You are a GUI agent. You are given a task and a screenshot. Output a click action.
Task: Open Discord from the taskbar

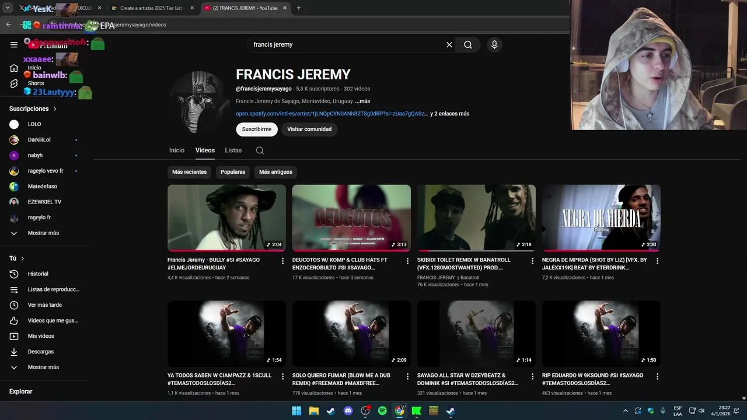[x=348, y=411]
